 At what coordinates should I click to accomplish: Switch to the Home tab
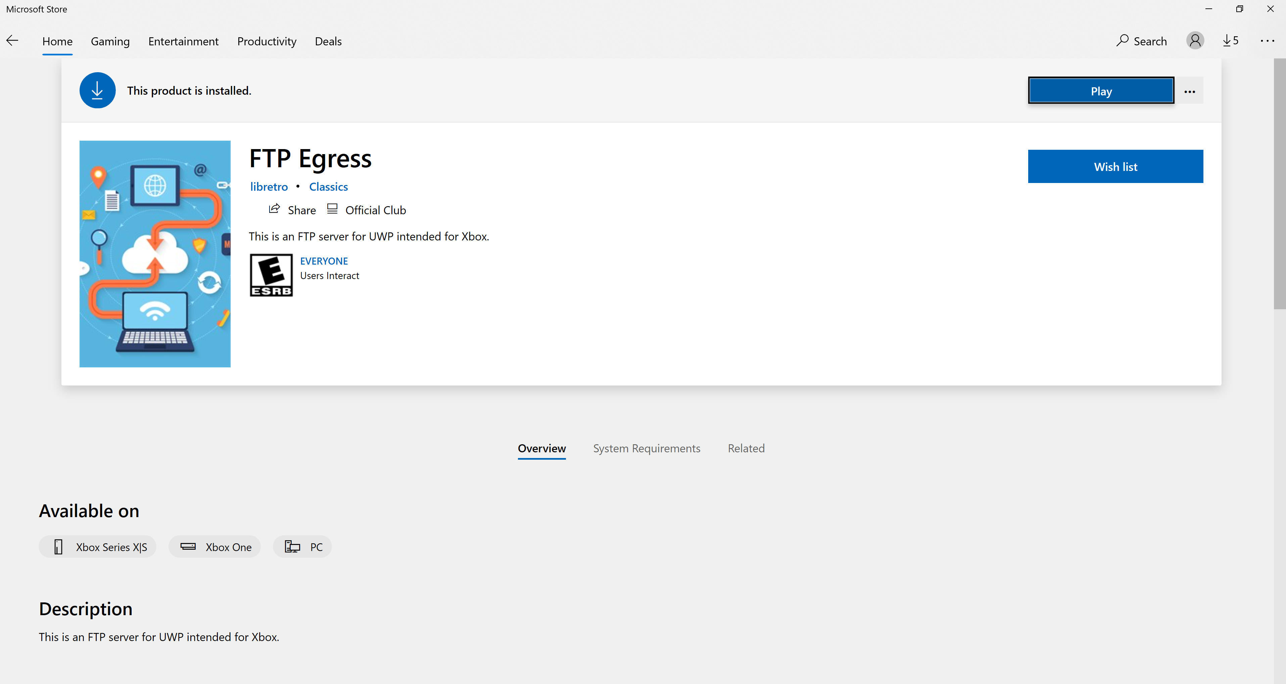tap(57, 41)
